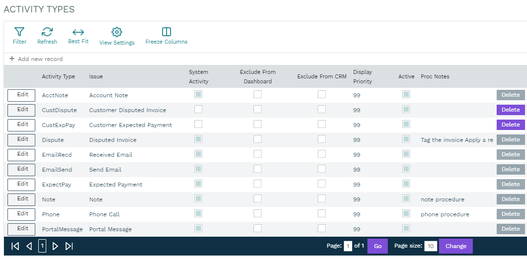Go to next page arrow
Image resolution: width=527 pixels, height=259 pixels.
point(55,246)
